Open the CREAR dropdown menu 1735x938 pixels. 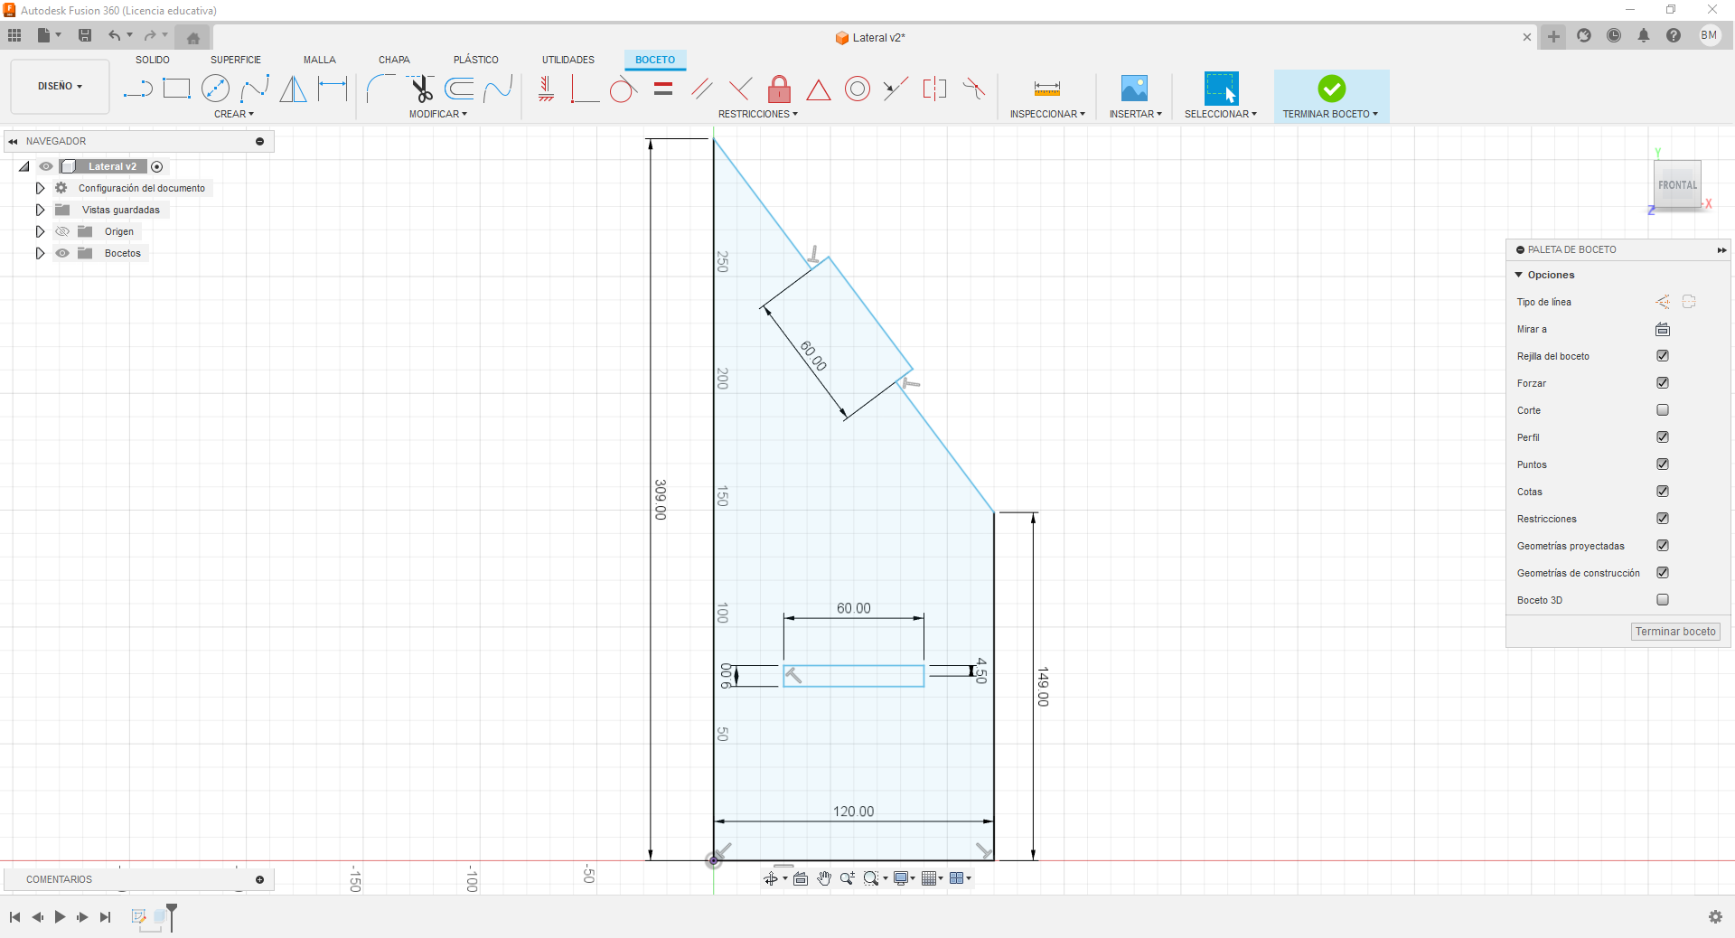(x=234, y=114)
